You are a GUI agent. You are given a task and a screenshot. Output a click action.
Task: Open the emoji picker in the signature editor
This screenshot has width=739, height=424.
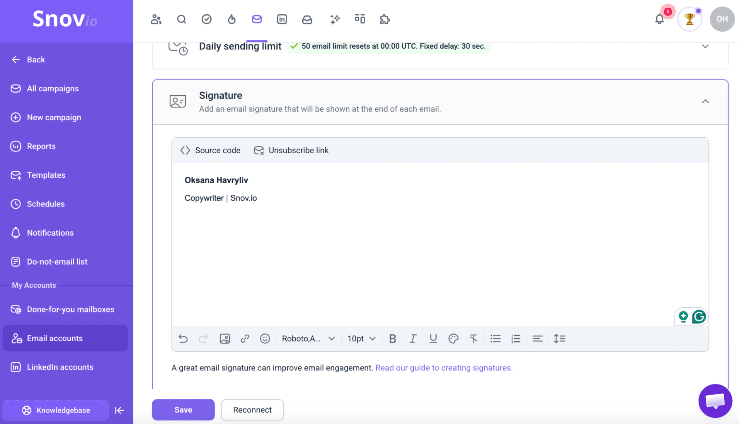(265, 338)
